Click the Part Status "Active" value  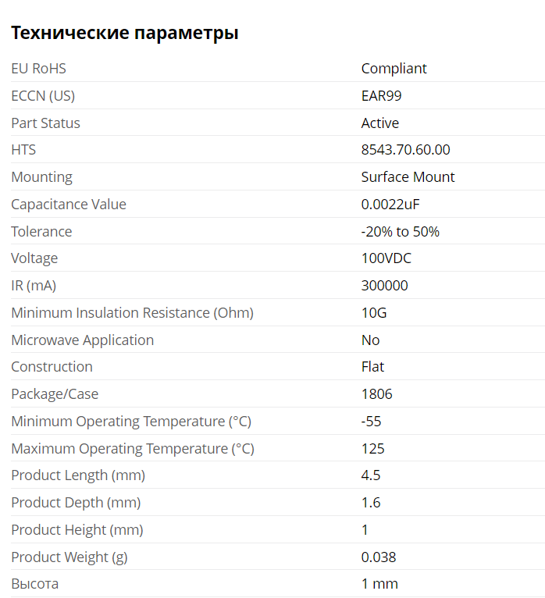[379, 123]
